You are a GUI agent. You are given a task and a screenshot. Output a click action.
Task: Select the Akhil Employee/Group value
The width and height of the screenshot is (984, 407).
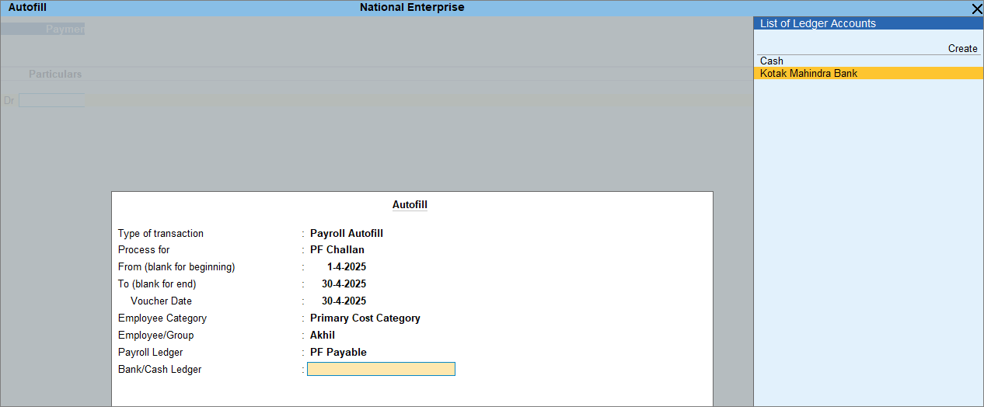(x=322, y=335)
